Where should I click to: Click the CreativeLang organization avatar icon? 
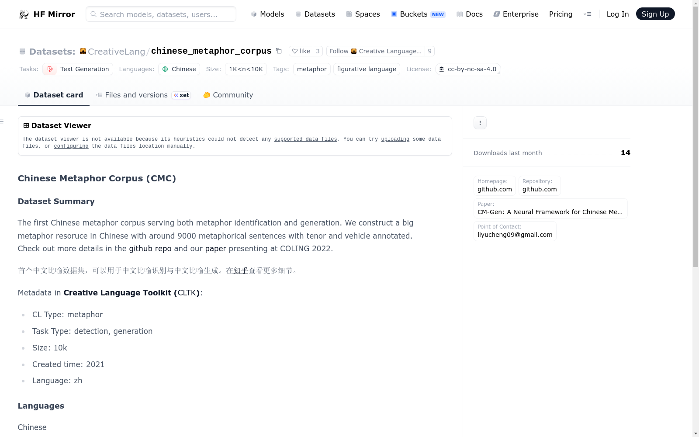[83, 51]
